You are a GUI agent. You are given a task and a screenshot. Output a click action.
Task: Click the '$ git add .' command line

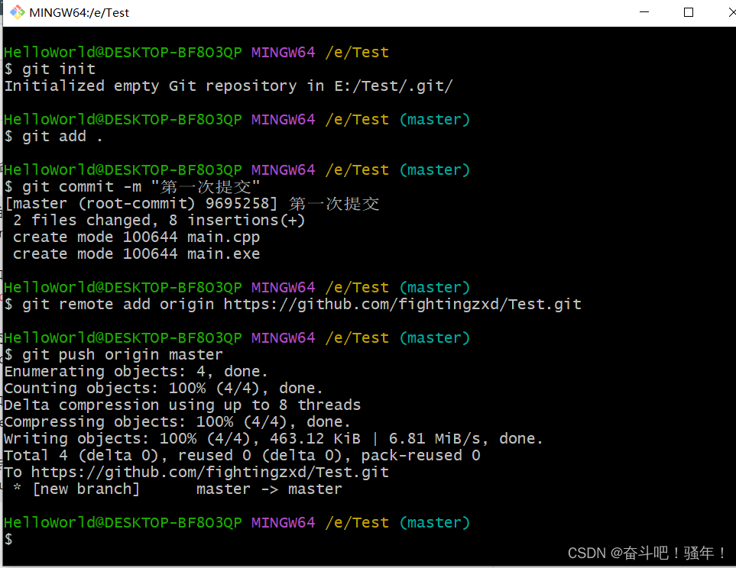click(x=53, y=137)
